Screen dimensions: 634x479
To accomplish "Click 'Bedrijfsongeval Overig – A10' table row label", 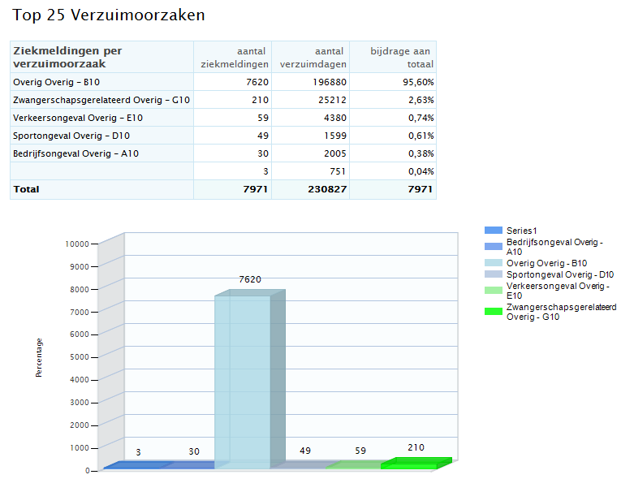I will point(75,153).
